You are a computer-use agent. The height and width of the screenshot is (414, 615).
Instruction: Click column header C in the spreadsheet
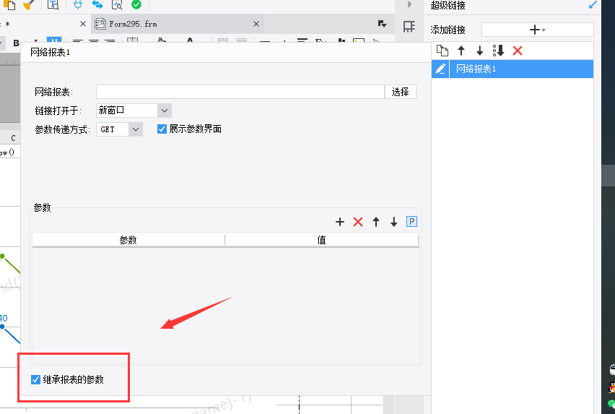tap(13, 138)
